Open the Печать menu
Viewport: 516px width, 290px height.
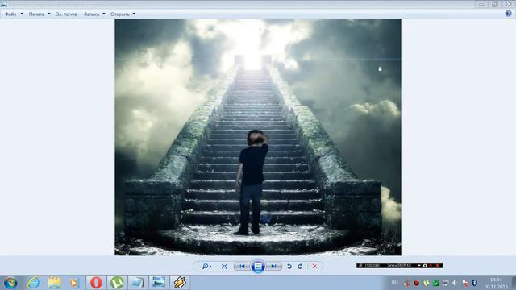point(36,14)
